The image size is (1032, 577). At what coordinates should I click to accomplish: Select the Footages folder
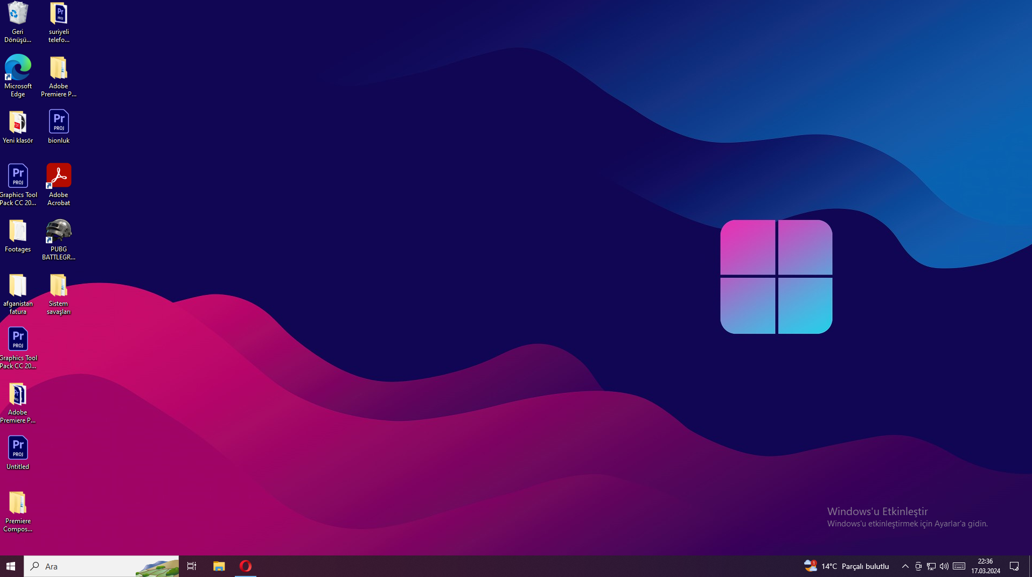tap(18, 236)
